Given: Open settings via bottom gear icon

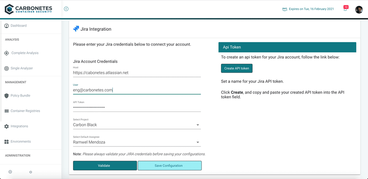Looking at the screenshot, I should click(10, 172).
